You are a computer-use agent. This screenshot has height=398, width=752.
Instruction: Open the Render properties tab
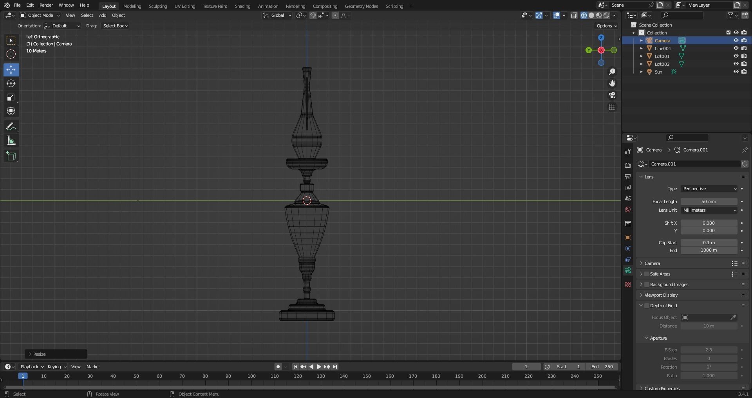pyautogui.click(x=628, y=166)
